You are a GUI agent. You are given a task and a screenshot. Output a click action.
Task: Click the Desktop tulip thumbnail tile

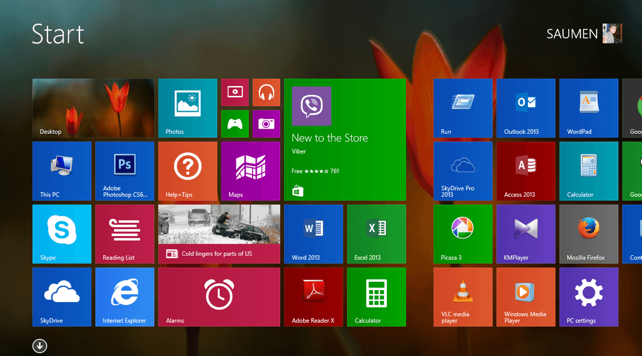tap(93, 108)
